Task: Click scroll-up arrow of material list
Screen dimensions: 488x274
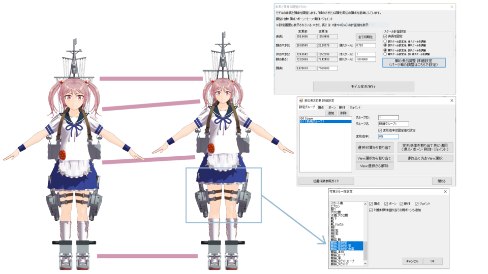Action: click(x=365, y=204)
